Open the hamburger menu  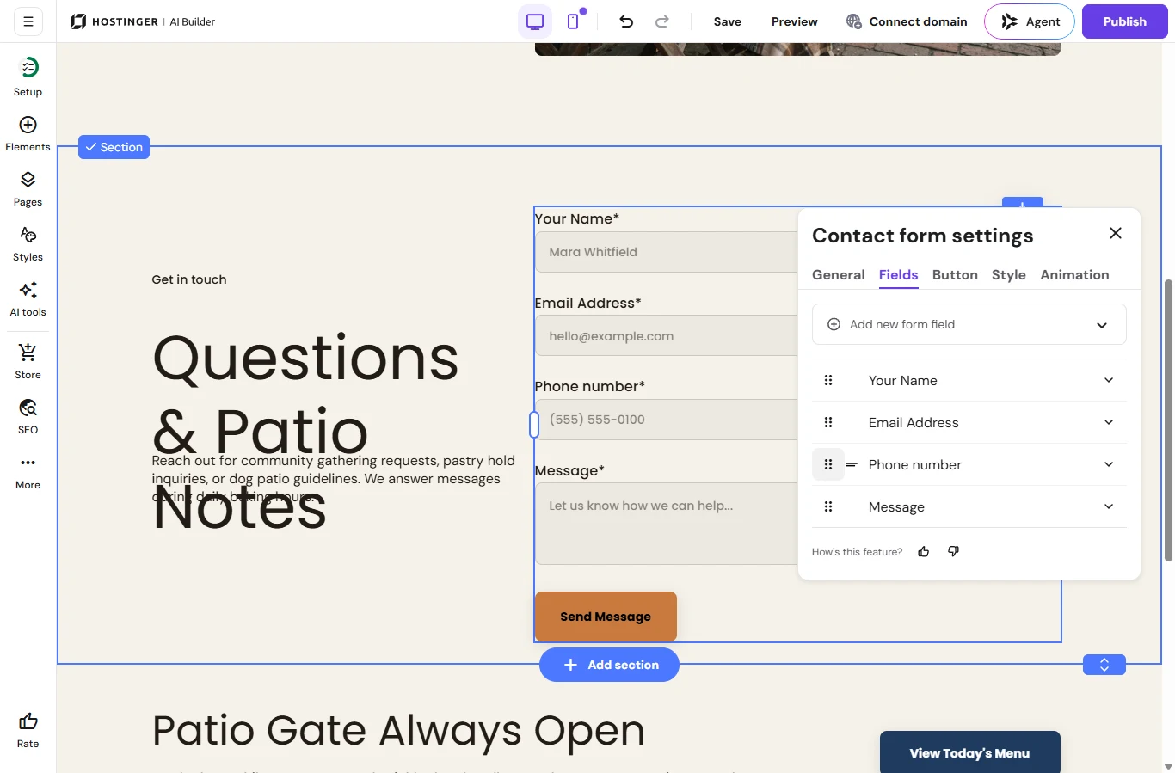[x=28, y=21]
